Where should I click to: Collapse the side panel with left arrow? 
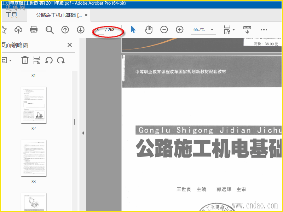83,133
